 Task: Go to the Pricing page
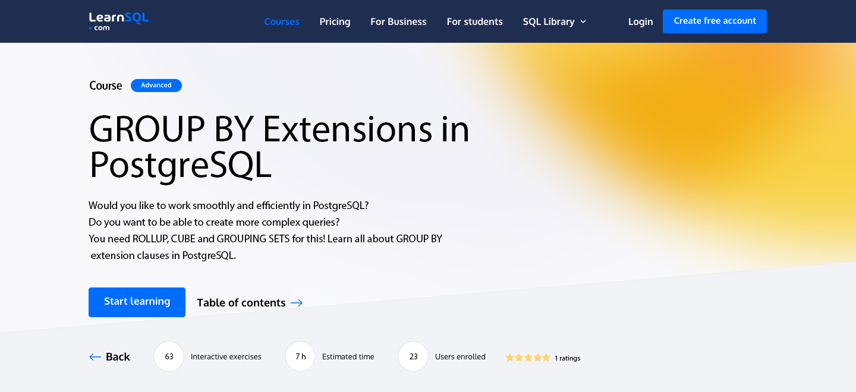point(335,21)
